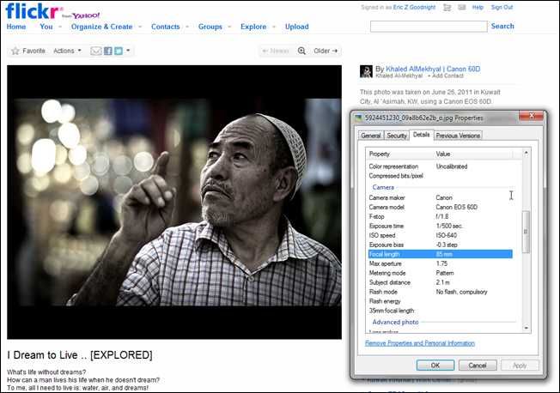Click the Apply button
Image resolution: width=560 pixels, height=393 pixels.
520,366
